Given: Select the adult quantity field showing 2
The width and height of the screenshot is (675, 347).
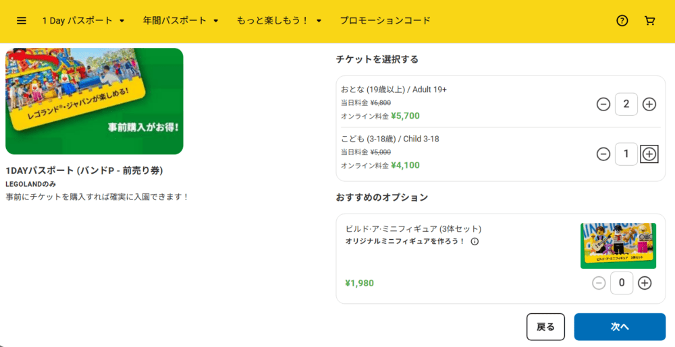Looking at the screenshot, I should [x=626, y=104].
